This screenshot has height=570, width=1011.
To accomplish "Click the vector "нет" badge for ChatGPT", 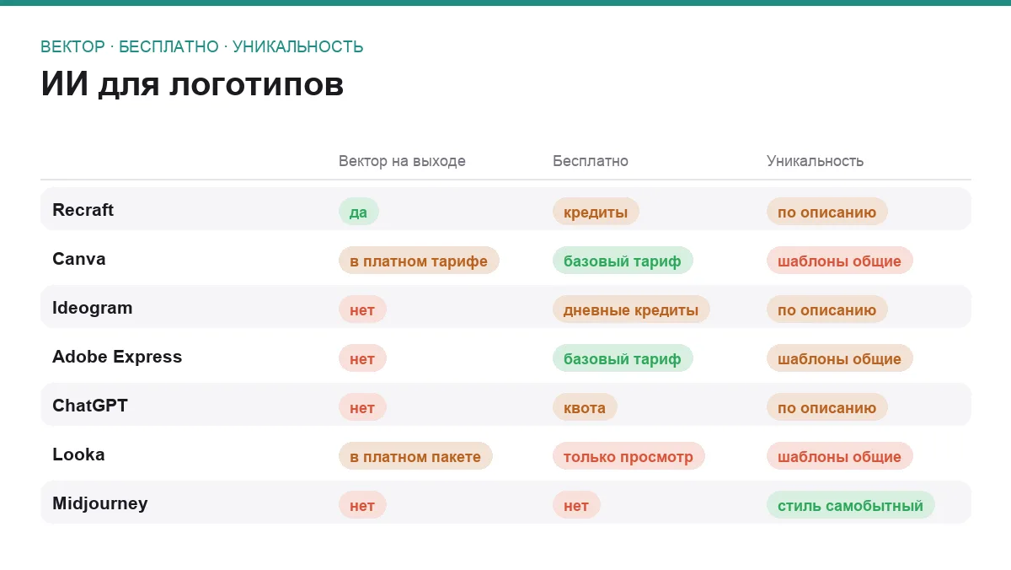I will tap(362, 407).
